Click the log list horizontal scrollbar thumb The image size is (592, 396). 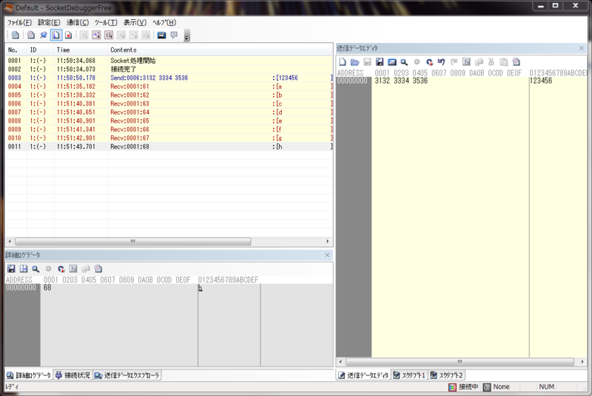tap(132, 241)
